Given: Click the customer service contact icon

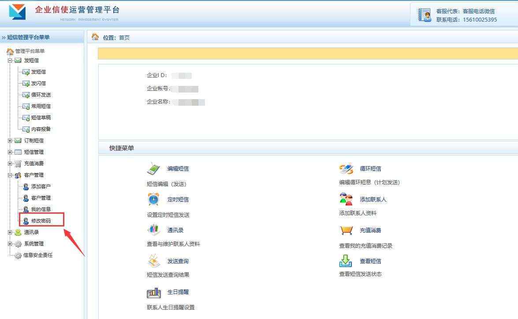Looking at the screenshot, I should (425, 15).
